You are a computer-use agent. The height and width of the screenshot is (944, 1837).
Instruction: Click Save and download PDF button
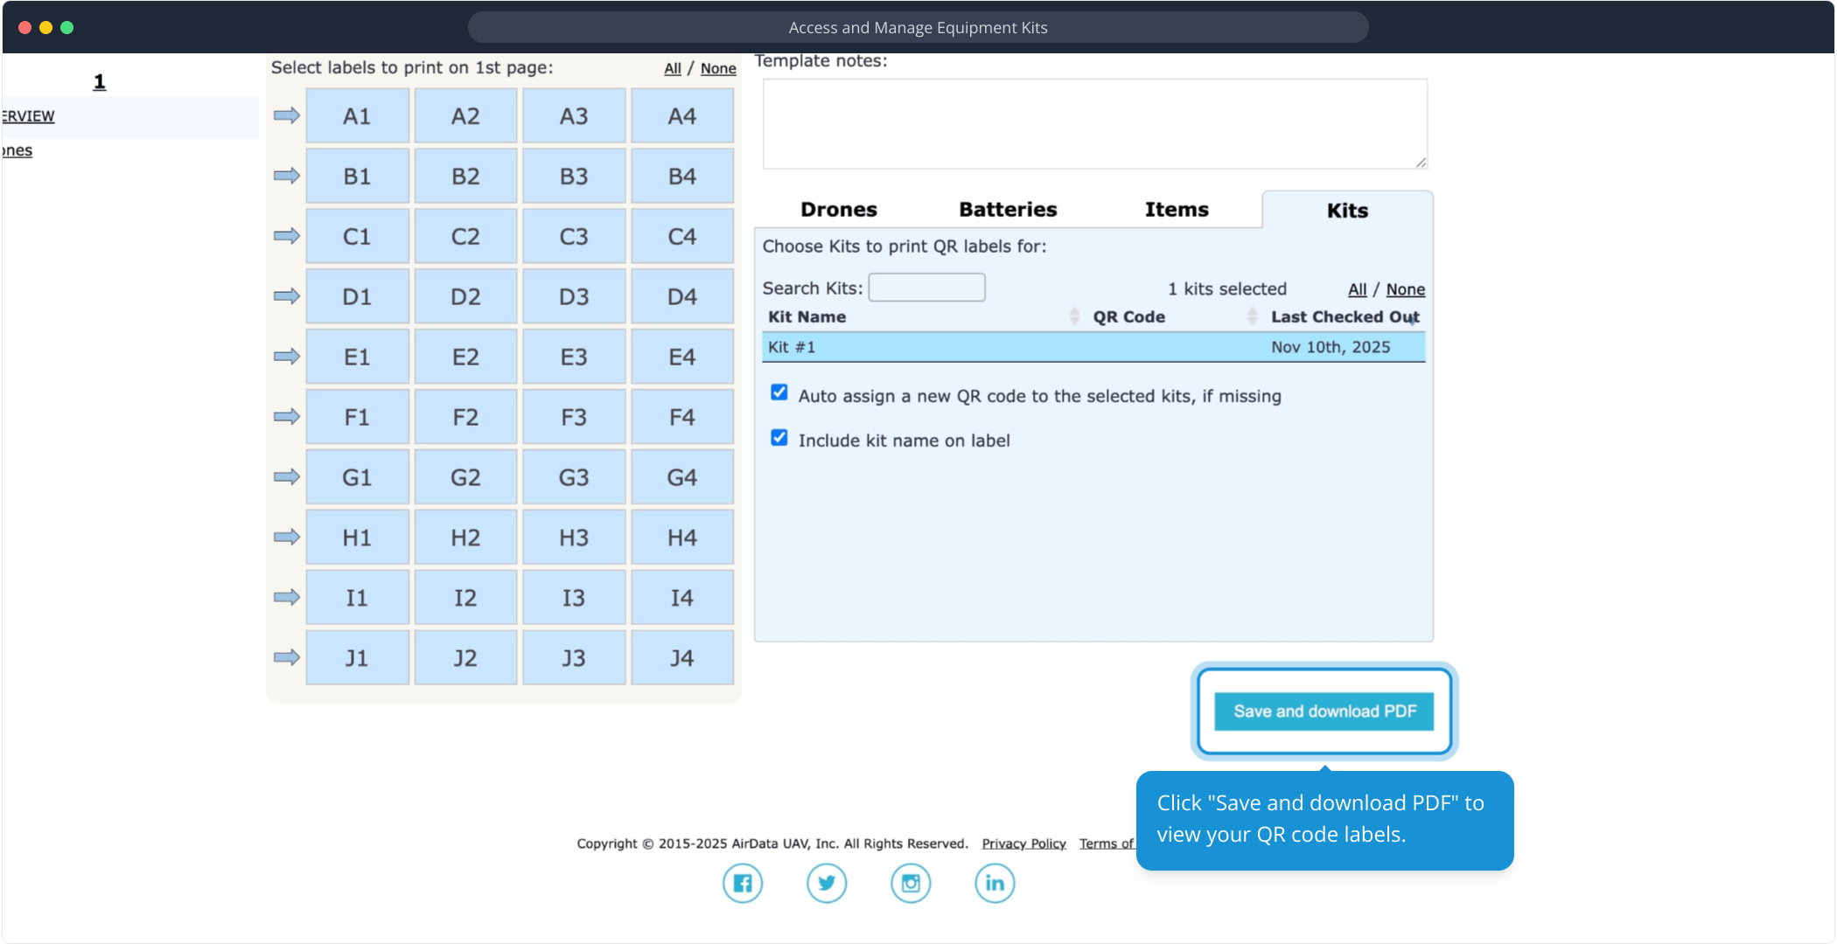click(1324, 711)
